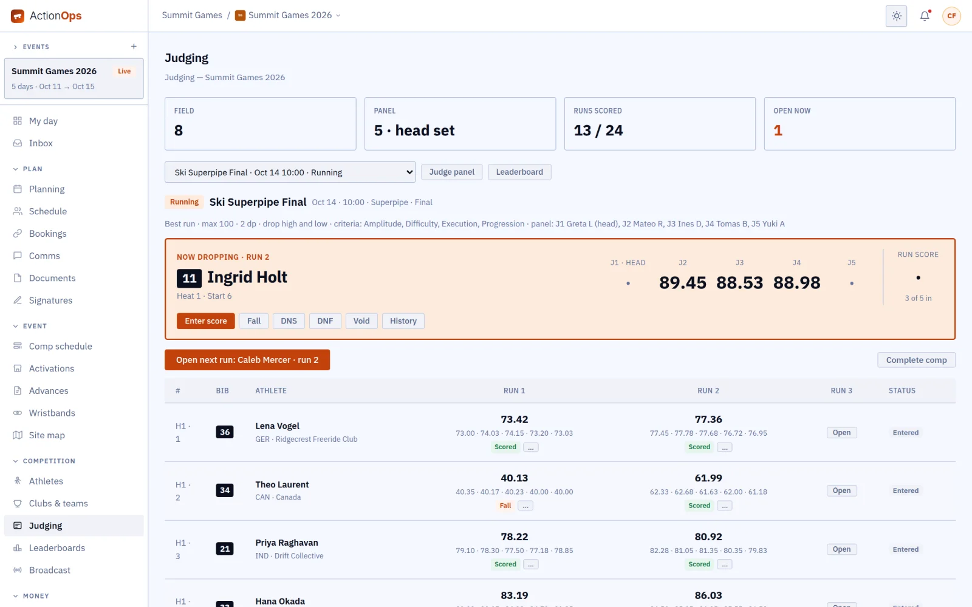Collapse the PLAN sidebar section
Viewport: 972px width, 607px height.
(28, 169)
